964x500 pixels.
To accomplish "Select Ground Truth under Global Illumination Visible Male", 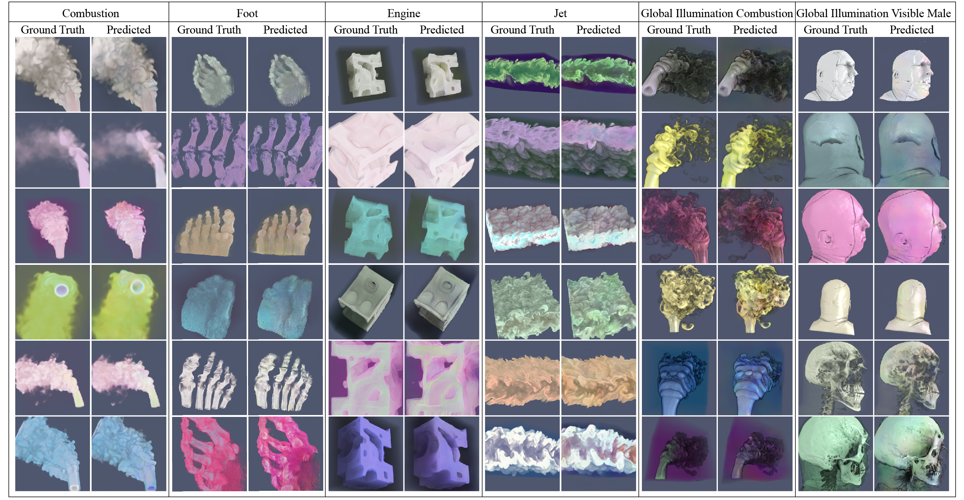I will (x=835, y=30).
